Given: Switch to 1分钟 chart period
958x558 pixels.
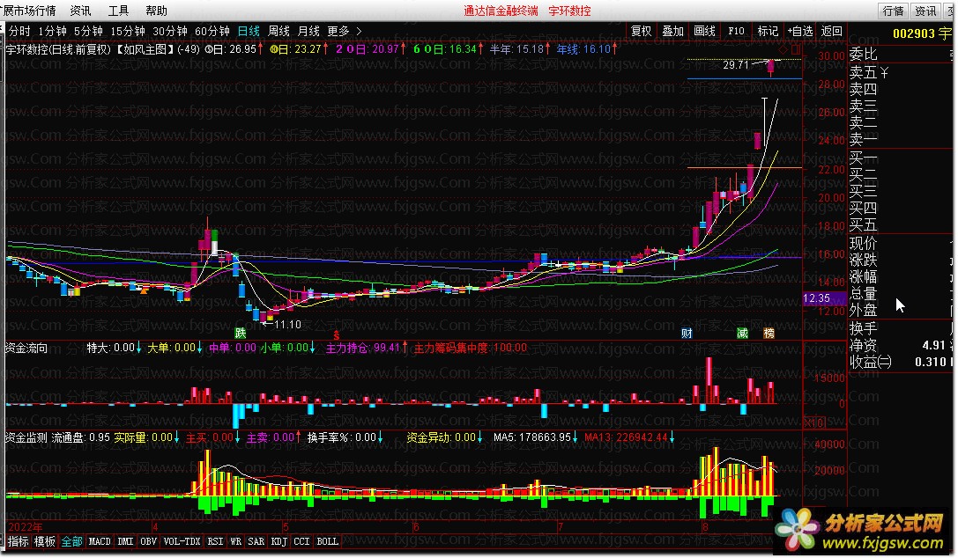Looking at the screenshot, I should [x=52, y=31].
